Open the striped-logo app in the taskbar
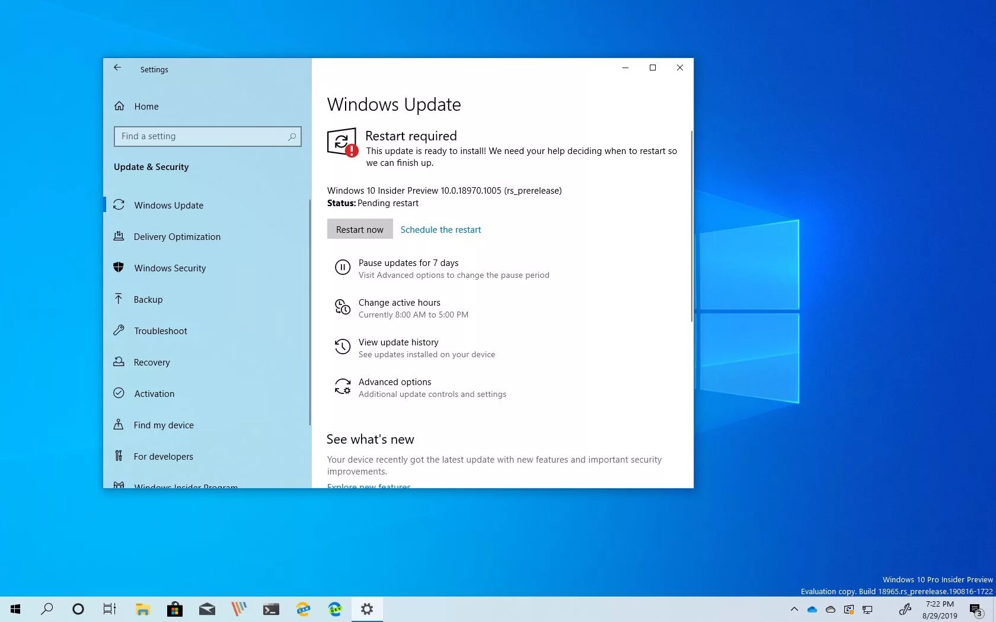996x622 pixels. (239, 609)
